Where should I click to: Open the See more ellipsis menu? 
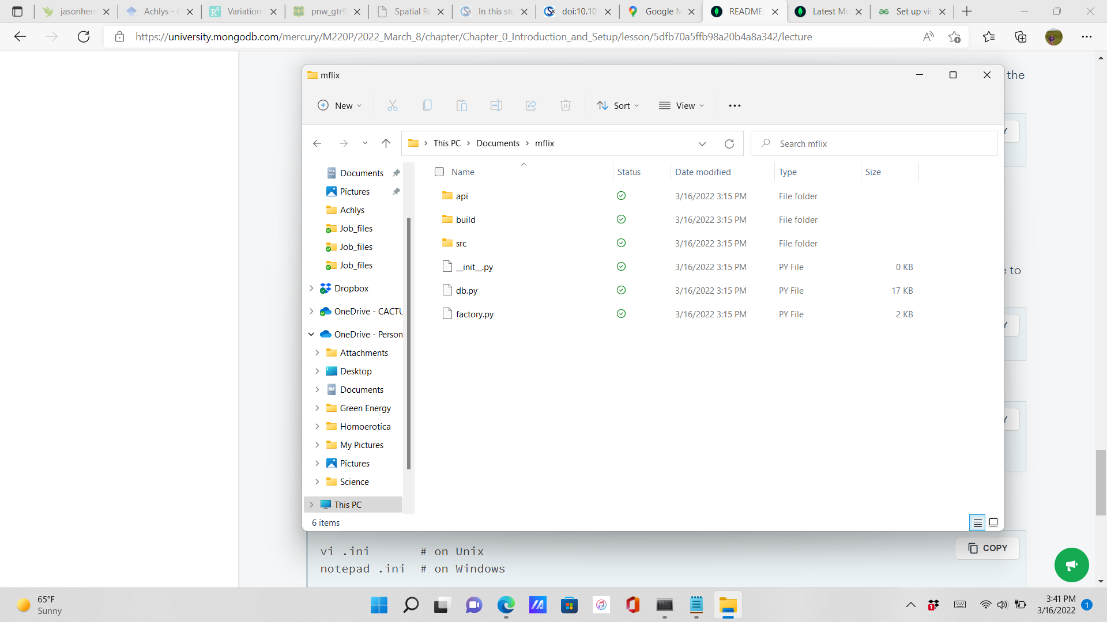tap(735, 105)
